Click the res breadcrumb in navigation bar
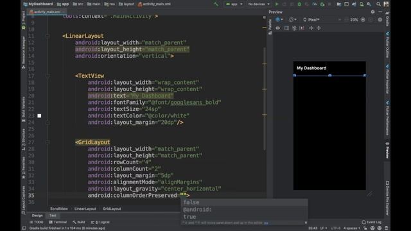Screen dimensions: 411x231 pyautogui.click(x=110, y=4)
